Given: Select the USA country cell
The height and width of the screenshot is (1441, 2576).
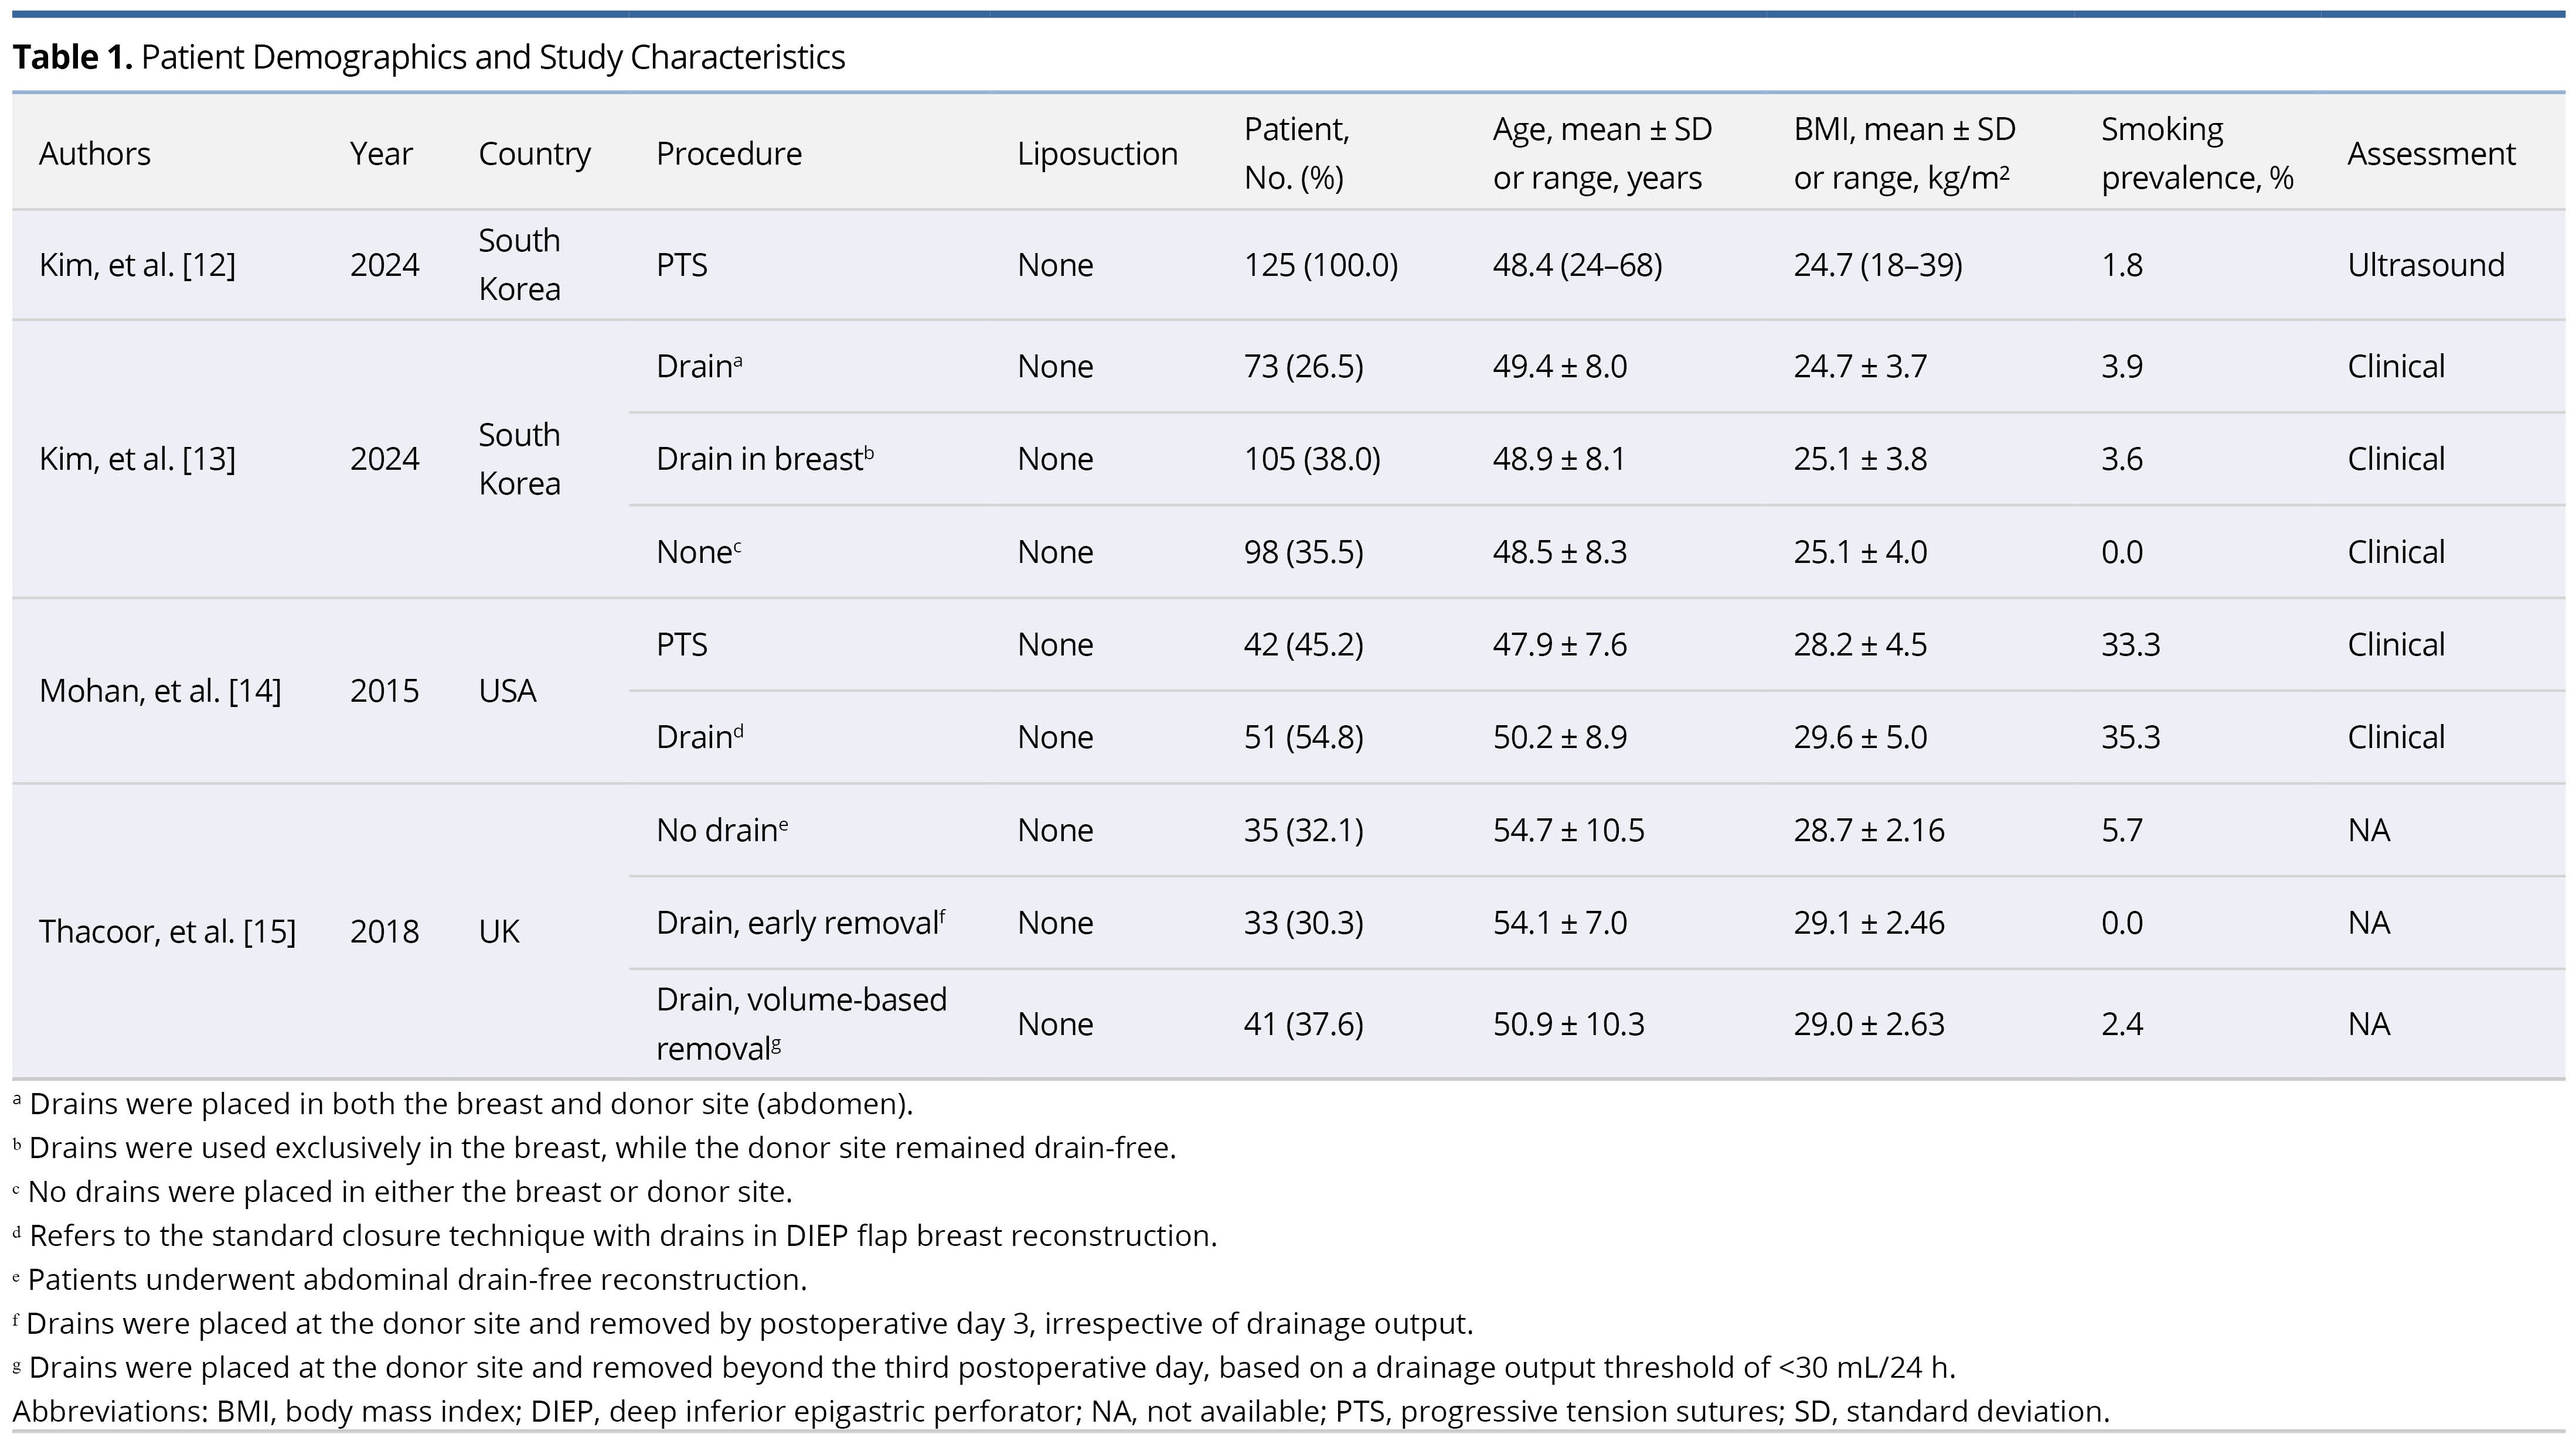Looking at the screenshot, I should coord(507,691).
